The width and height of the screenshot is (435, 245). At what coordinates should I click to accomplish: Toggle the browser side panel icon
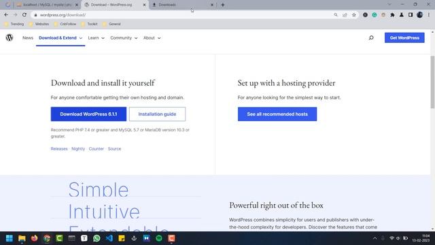(x=411, y=15)
